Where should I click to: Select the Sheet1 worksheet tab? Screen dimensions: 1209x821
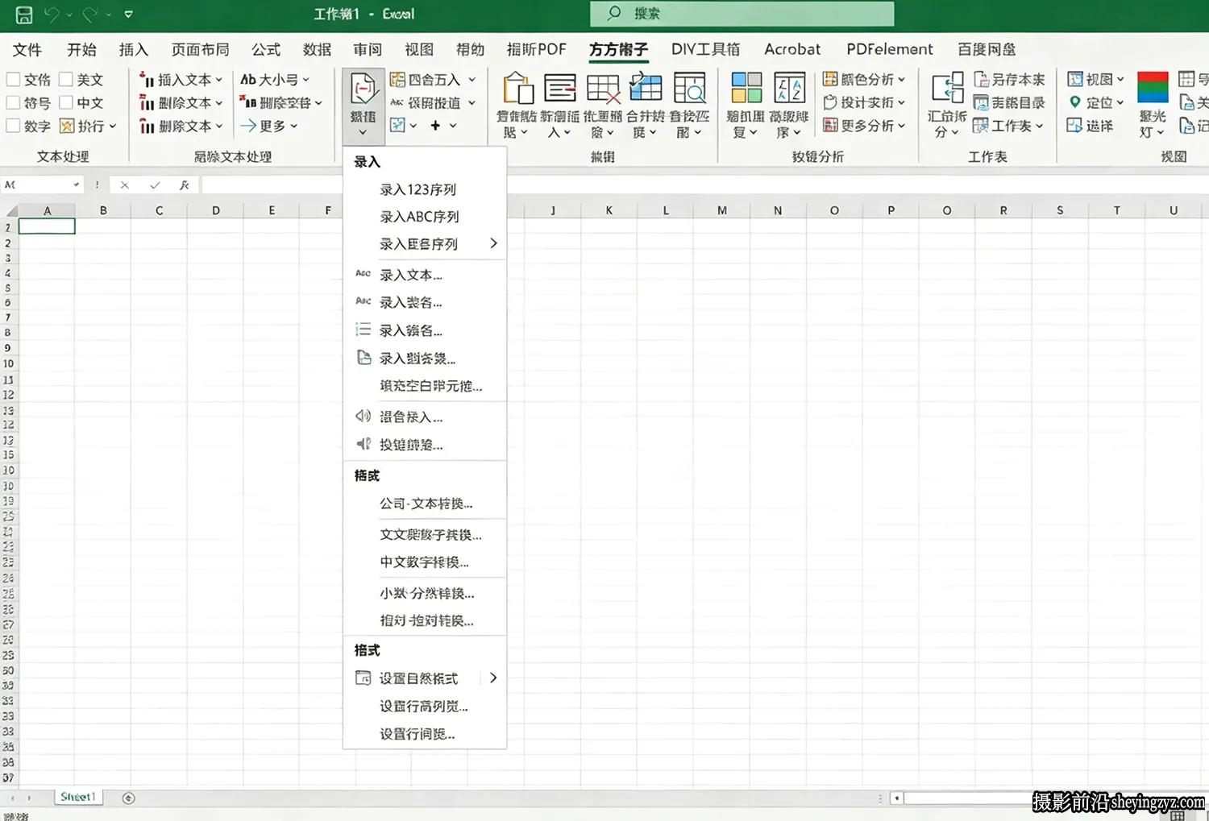[78, 797]
